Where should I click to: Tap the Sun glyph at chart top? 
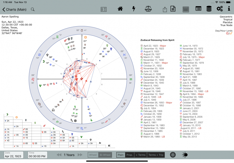[85, 37]
